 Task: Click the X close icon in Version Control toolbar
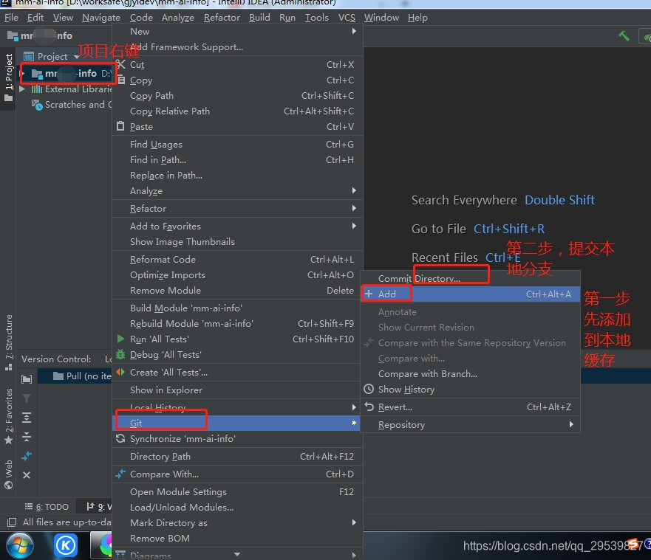pyautogui.click(x=27, y=475)
